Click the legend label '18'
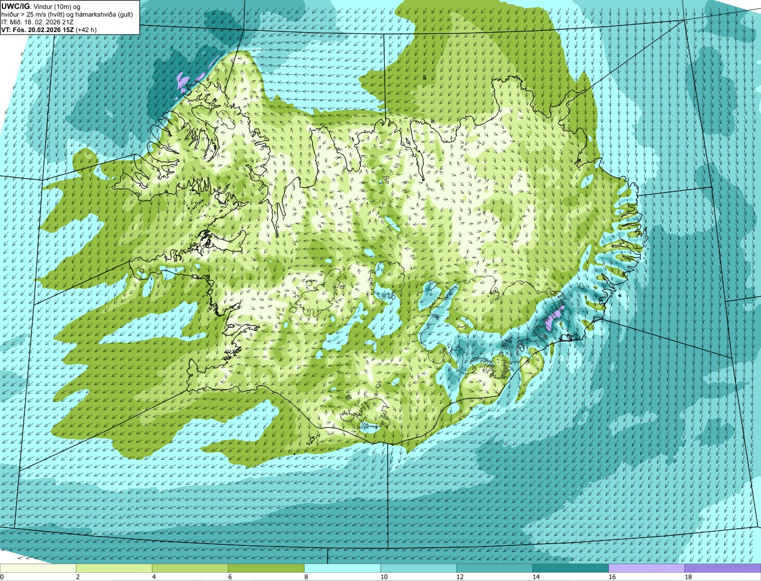Viewport: 761px width, 581px height. point(688,577)
